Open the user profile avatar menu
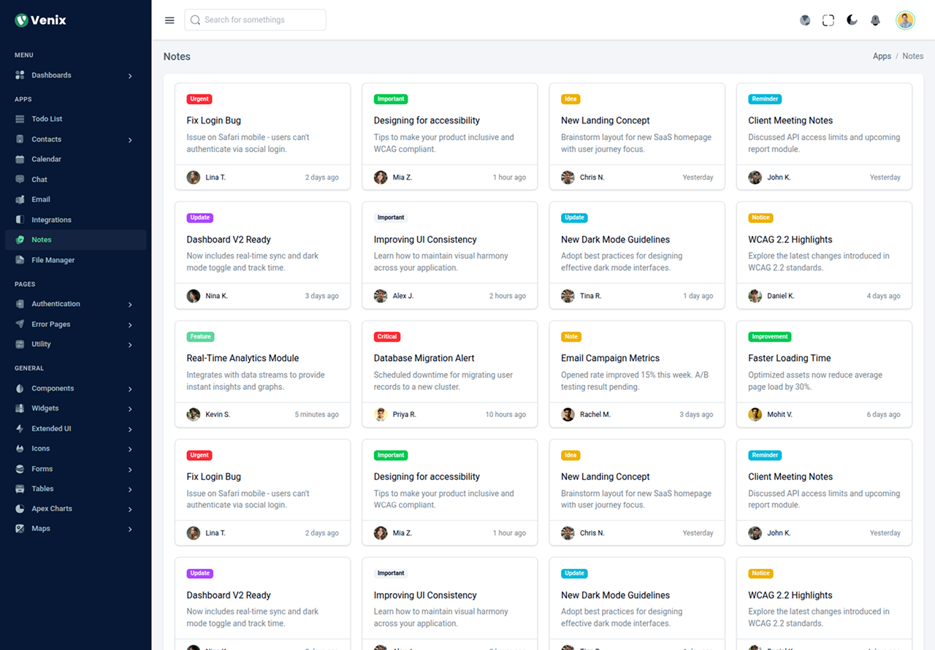Screen dimensions: 935x650 [x=905, y=20]
